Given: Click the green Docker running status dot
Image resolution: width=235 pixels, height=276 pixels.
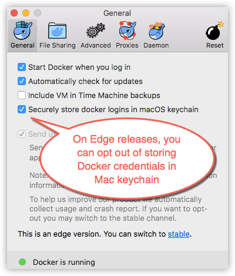Looking at the screenshot, I should tap(22, 262).
